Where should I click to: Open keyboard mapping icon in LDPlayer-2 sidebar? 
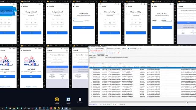(44, 8)
